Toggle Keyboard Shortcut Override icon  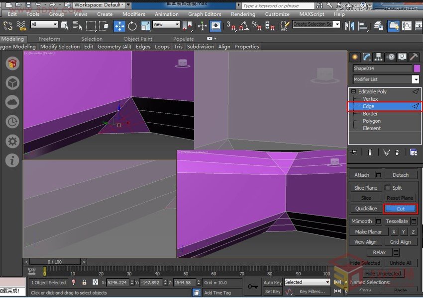point(215,26)
